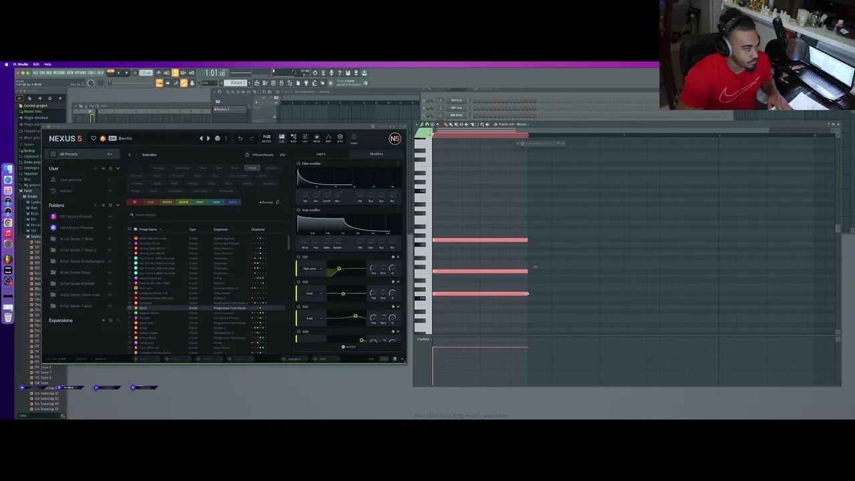Switch to the Modifiers tab
The image size is (855, 481).
377,154
